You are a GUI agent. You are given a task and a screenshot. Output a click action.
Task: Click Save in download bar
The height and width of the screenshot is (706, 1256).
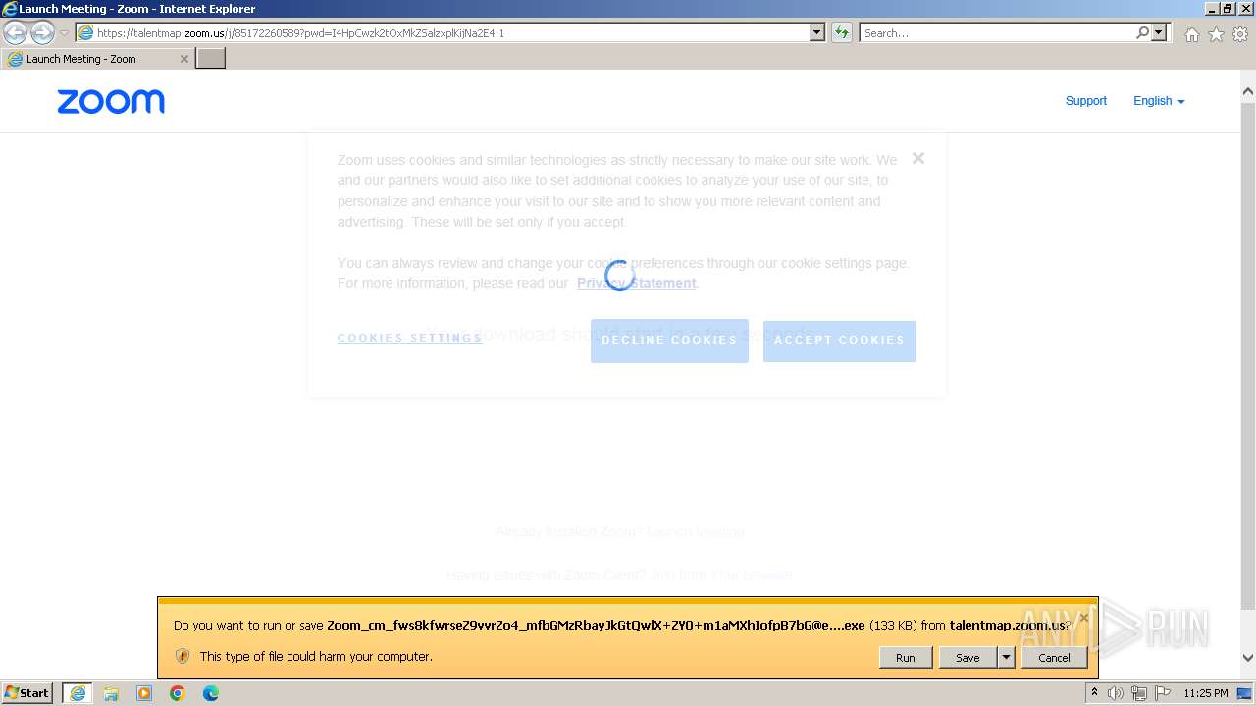point(968,658)
